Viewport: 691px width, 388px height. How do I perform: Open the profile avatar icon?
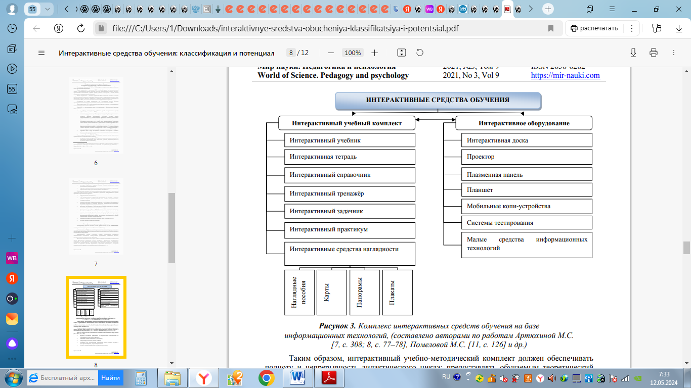13,9
